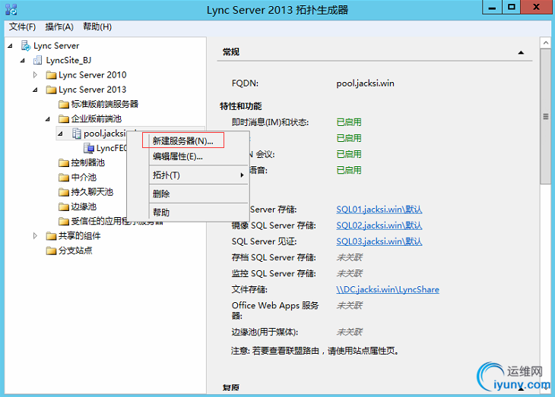Click the 即时消息(IM)和状态 label
The height and width of the screenshot is (397, 555).
pyautogui.click(x=270, y=122)
